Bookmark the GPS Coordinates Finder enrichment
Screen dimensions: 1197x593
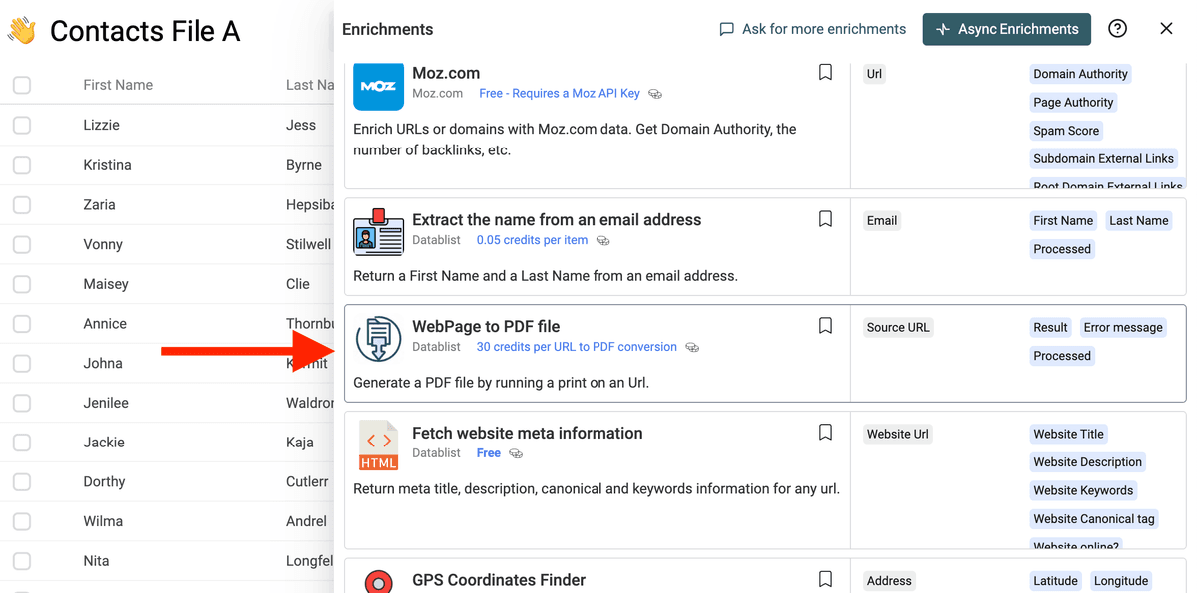[825, 579]
